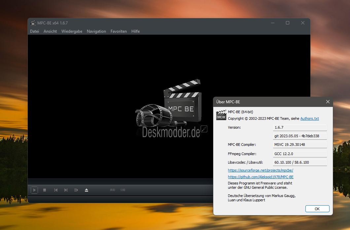The image size is (350, 230).
Task: Click the eject/open file icon
Action: [87, 190]
